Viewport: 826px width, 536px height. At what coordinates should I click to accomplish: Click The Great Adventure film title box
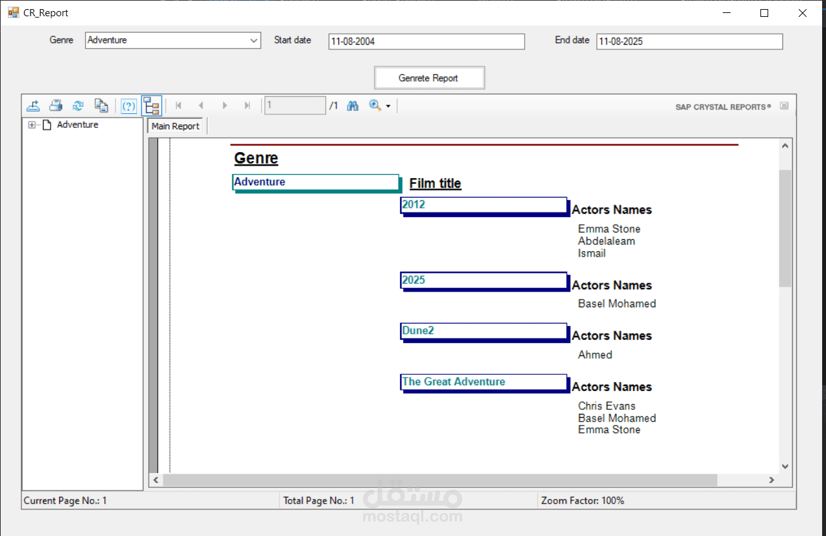click(484, 383)
